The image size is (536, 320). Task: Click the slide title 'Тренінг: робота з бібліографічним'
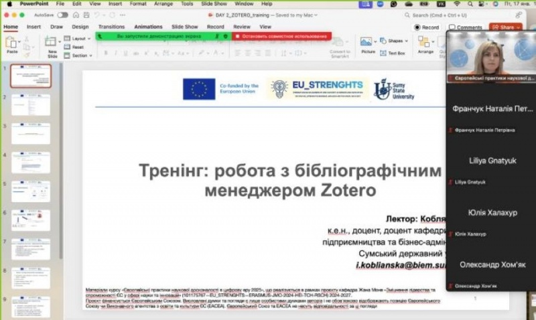click(x=290, y=171)
